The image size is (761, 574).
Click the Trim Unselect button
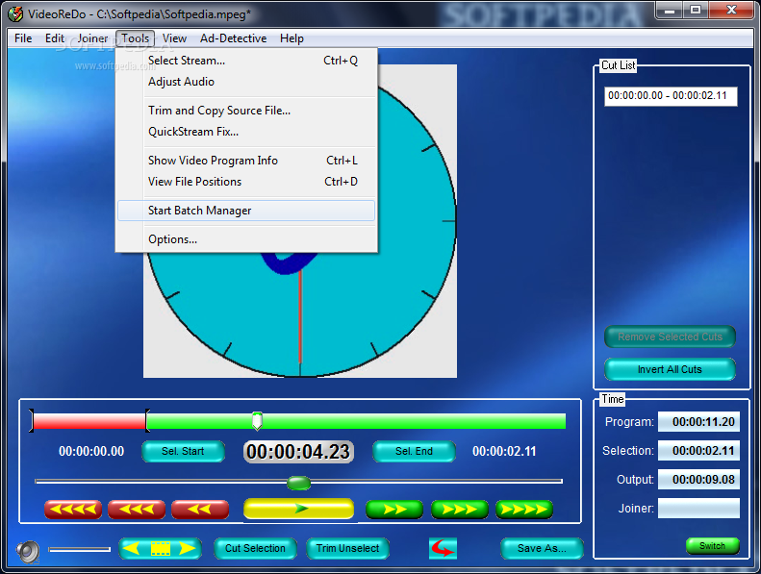(347, 548)
